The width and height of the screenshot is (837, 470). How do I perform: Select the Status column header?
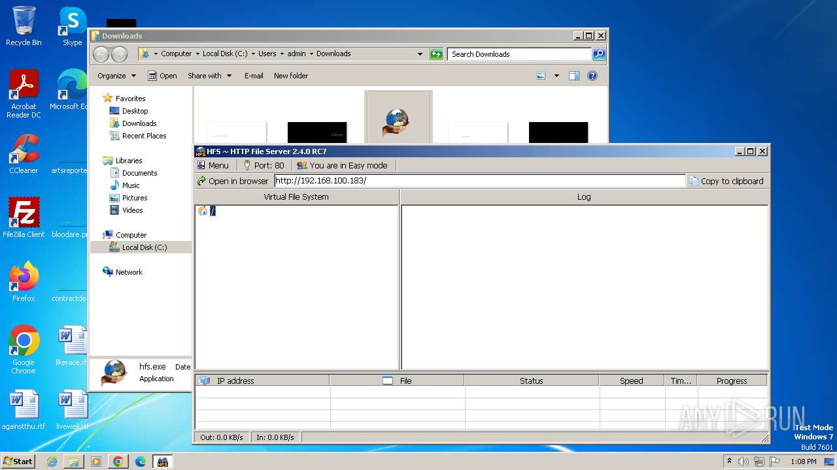tap(532, 381)
